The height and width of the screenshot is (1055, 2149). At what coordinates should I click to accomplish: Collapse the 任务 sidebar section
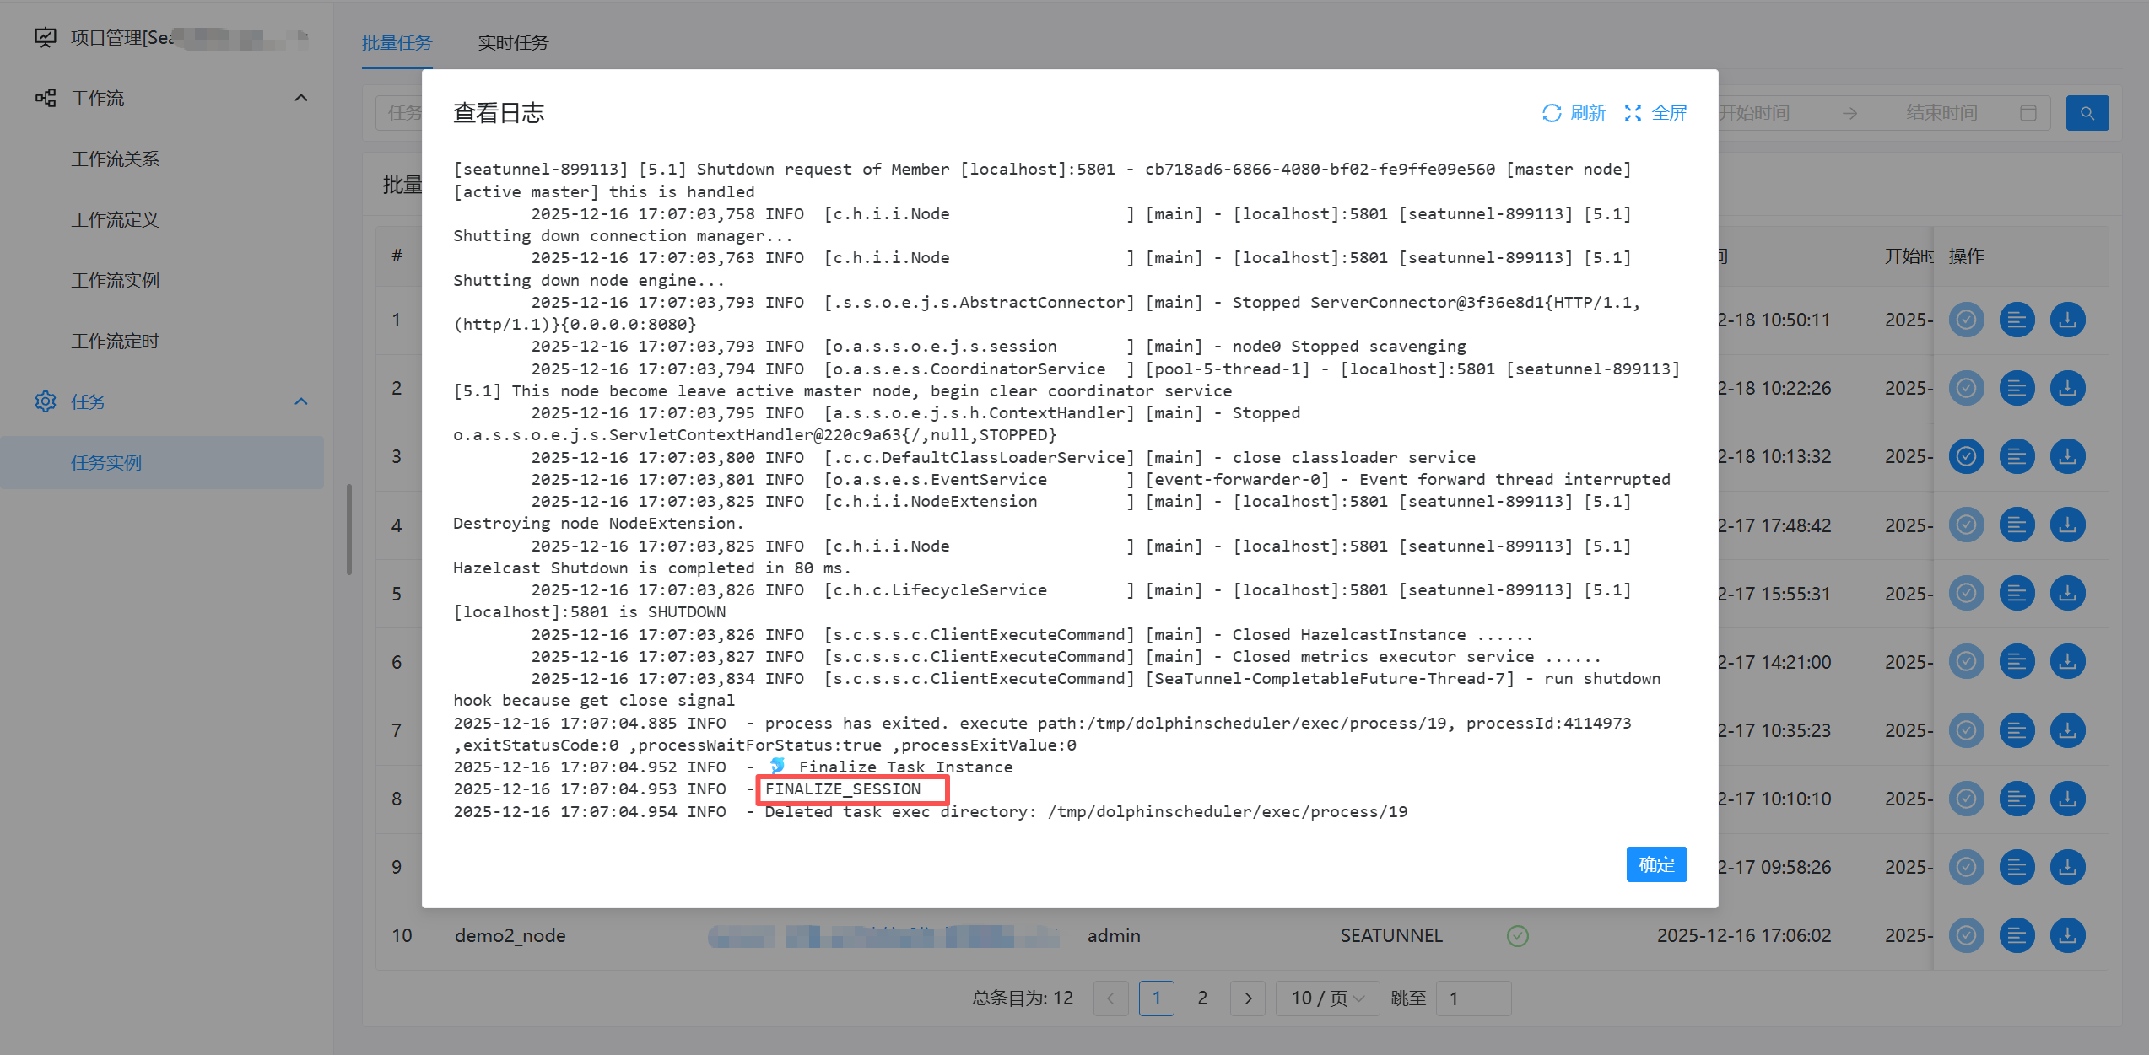pos(301,401)
